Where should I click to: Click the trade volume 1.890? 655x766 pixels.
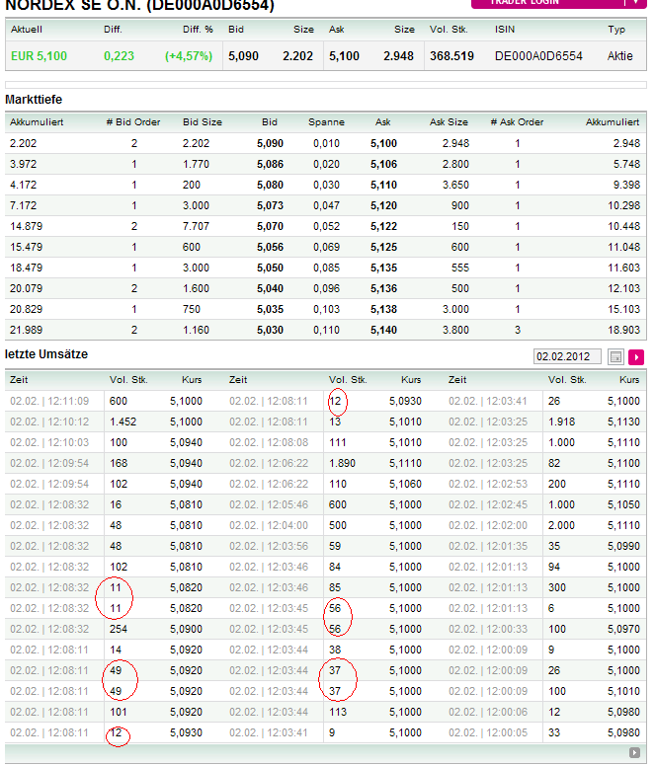coord(342,464)
